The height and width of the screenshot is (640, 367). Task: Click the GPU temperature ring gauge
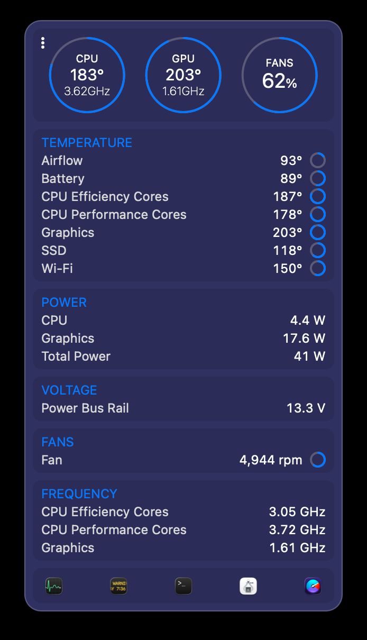183,75
